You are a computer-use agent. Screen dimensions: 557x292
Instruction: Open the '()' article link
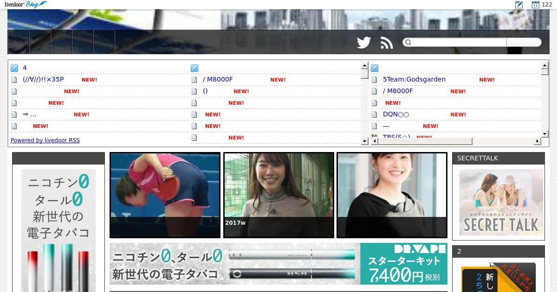205,91
